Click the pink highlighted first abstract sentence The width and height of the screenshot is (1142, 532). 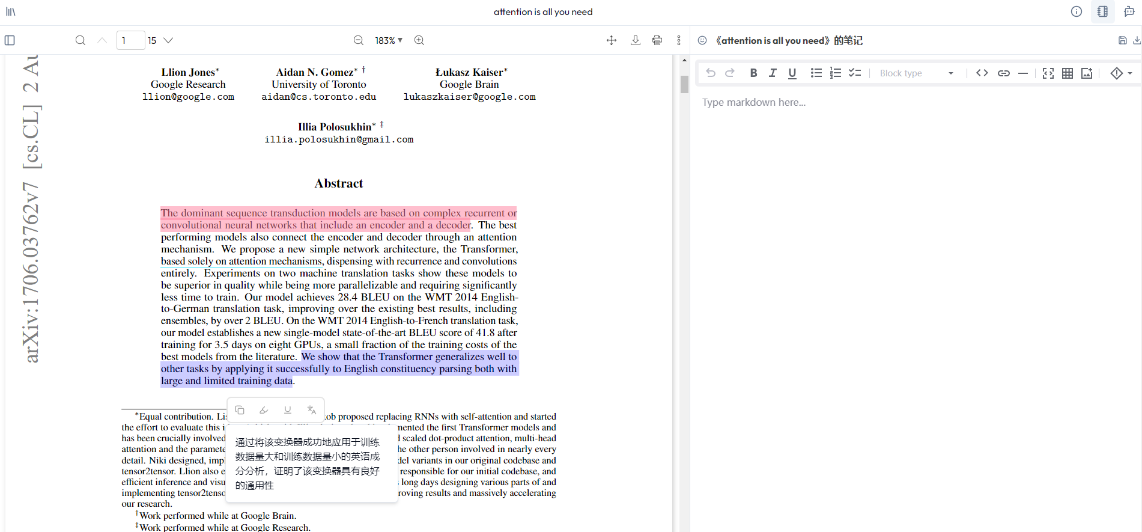[x=338, y=219]
